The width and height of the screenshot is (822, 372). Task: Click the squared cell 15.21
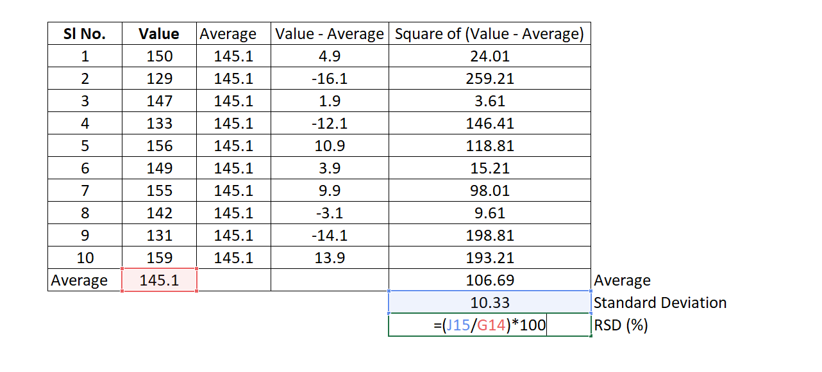coord(489,168)
